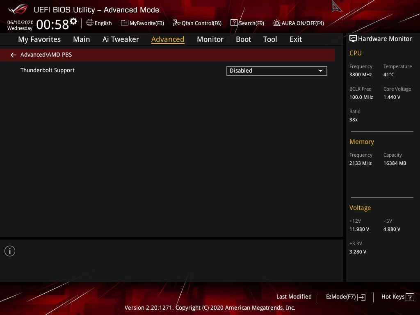Click CPU frequency value 3800 MHz
The image size is (420, 315).
point(361,75)
